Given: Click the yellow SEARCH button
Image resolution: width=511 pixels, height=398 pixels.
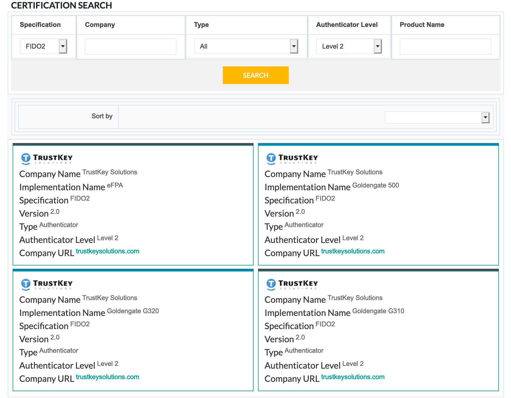Looking at the screenshot, I should (x=255, y=75).
